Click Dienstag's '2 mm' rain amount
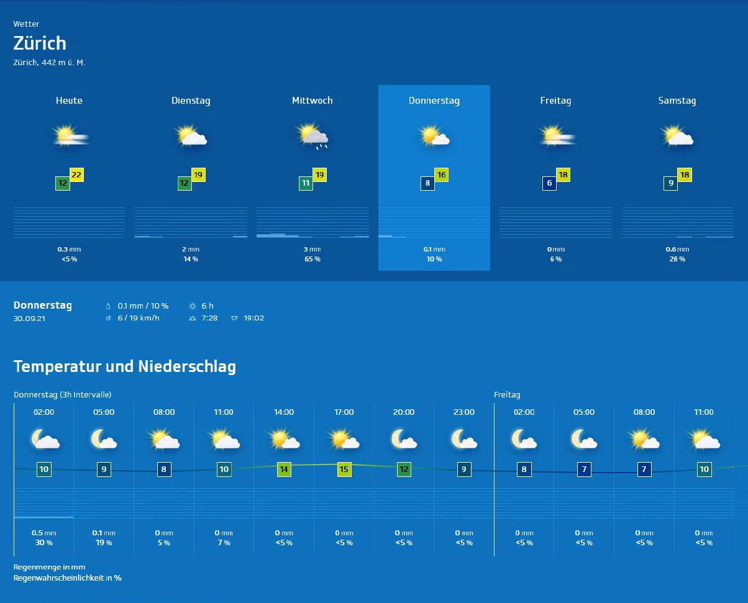Image resolution: width=748 pixels, height=603 pixels. coord(191,249)
